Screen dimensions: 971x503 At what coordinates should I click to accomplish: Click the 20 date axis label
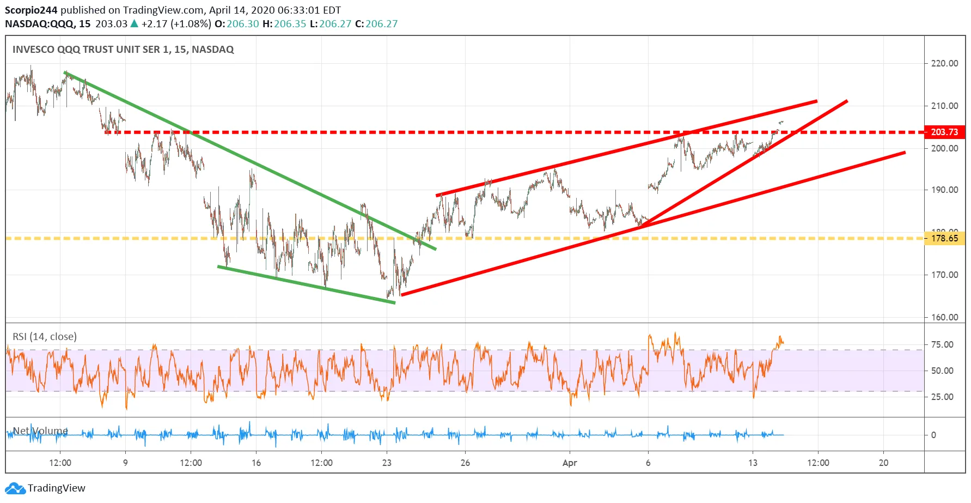tap(883, 463)
